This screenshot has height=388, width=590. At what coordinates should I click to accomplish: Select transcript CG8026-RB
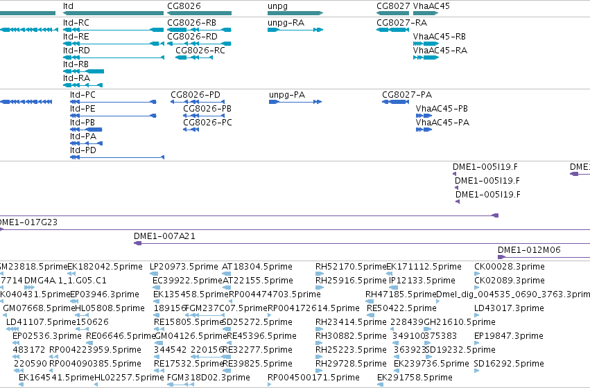[192, 23]
